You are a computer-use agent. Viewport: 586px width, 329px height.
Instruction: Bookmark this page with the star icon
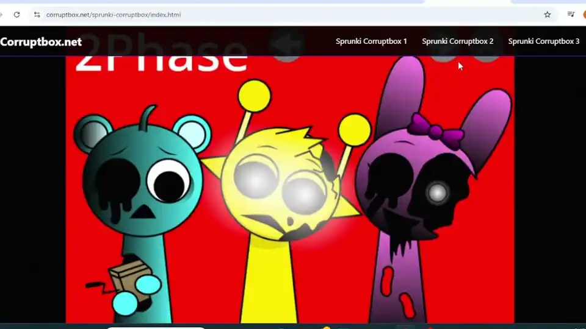(x=547, y=15)
